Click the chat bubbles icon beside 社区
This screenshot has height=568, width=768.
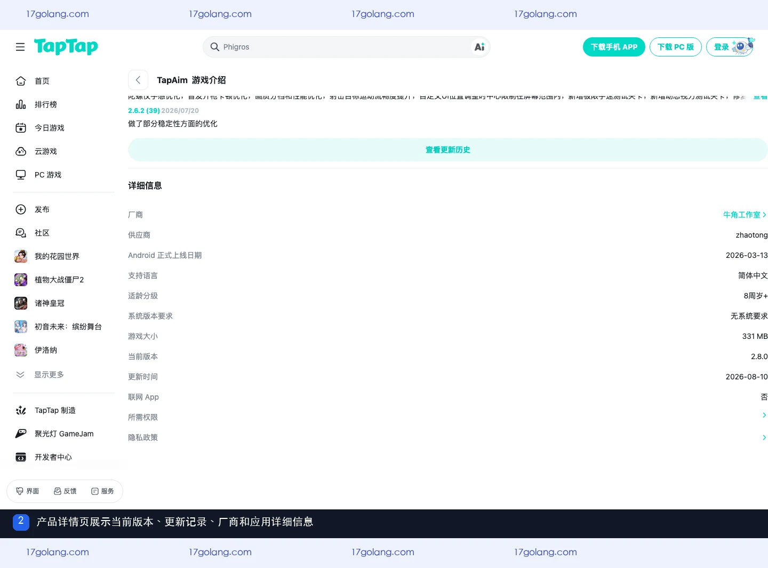[21, 233]
